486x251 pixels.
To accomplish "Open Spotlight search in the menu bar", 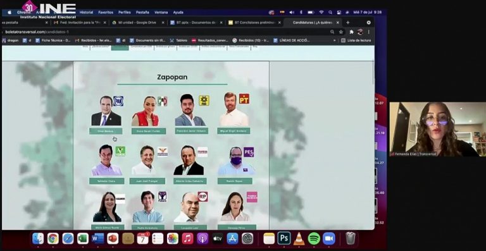I will pyautogui.click(x=330, y=13).
